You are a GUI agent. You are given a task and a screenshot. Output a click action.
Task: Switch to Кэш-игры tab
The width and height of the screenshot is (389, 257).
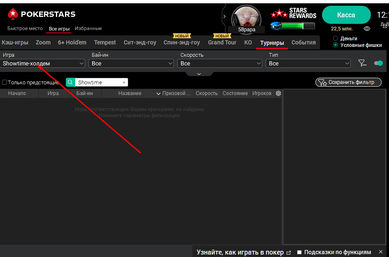(15, 42)
